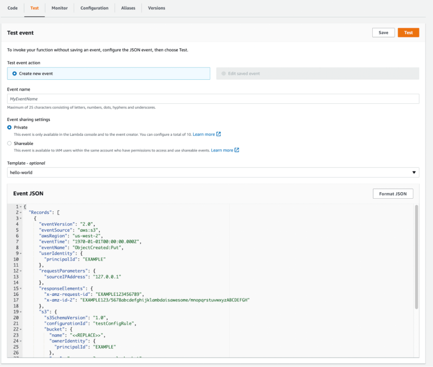Screen dimensions: 433x367
Task: Choose Private event sharing setting
Action: click(x=9, y=127)
